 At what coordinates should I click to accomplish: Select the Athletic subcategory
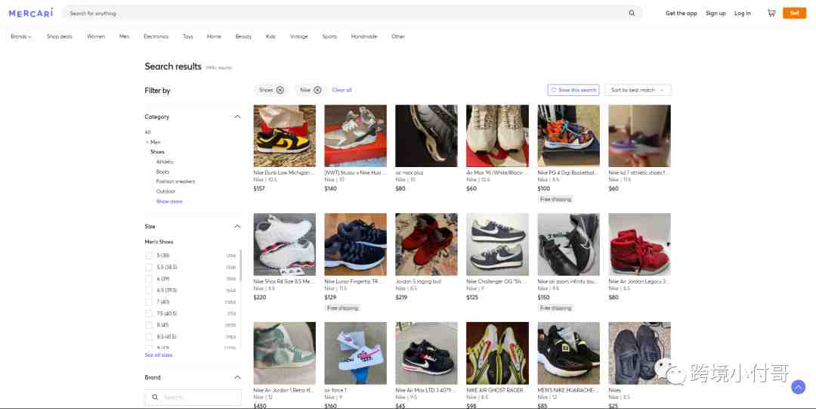pos(165,162)
